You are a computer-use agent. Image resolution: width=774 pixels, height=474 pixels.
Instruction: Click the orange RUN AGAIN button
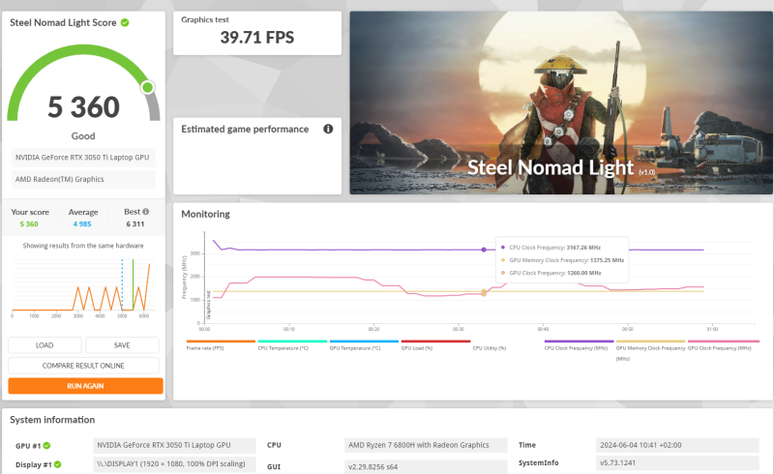[85, 386]
